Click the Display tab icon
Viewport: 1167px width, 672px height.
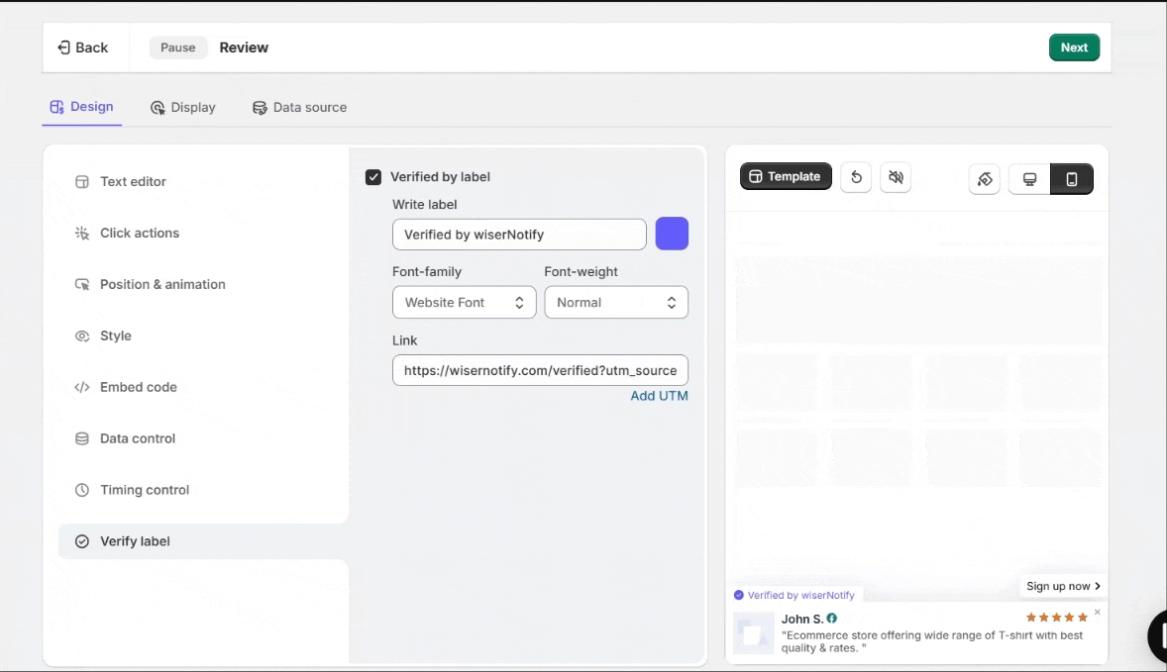pos(158,108)
